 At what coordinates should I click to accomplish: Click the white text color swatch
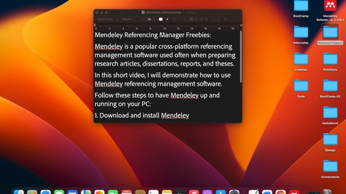tap(161, 19)
